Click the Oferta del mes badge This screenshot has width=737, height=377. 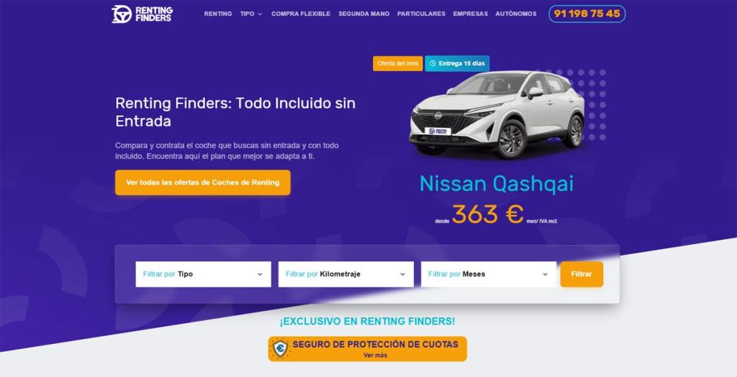pyautogui.click(x=397, y=63)
